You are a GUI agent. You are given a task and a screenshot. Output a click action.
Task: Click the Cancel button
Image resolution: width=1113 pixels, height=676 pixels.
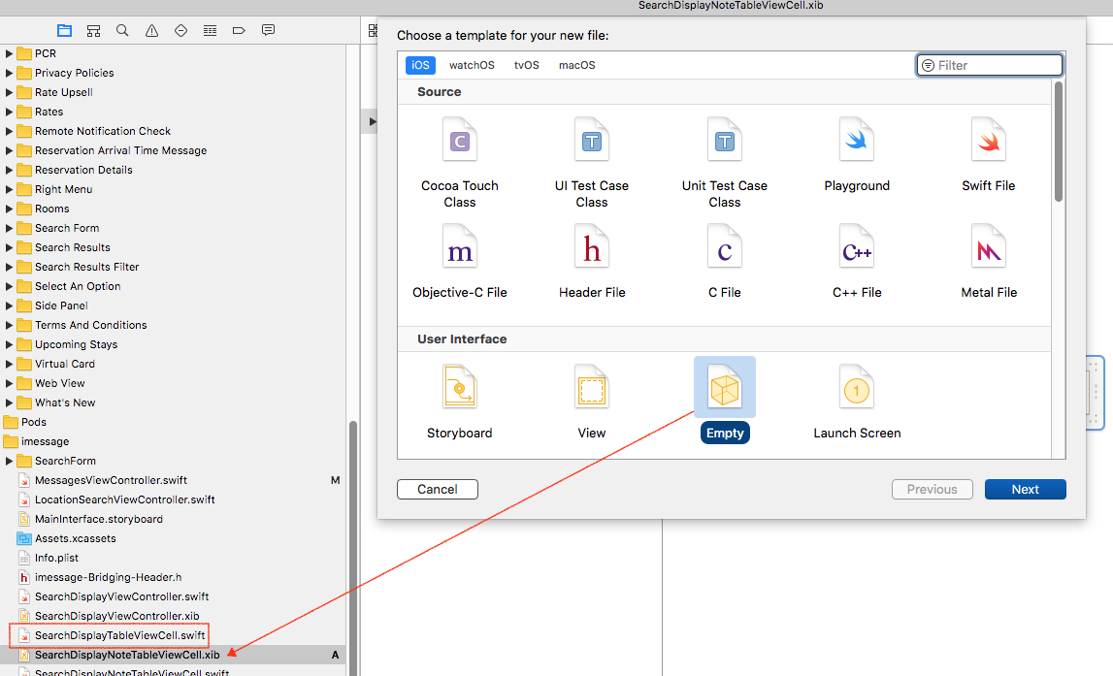click(x=438, y=490)
